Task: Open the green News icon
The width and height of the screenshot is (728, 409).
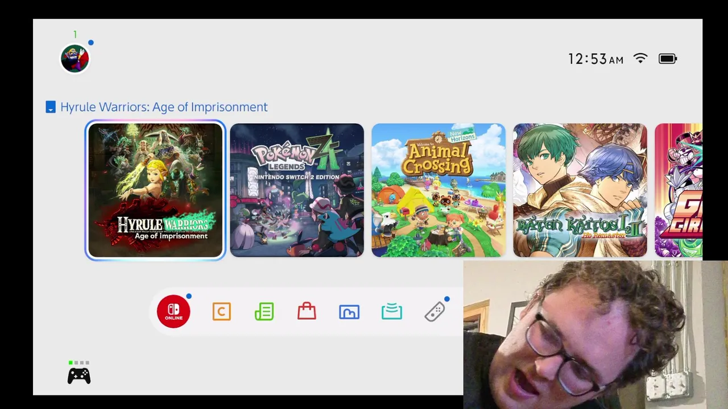Action: pyautogui.click(x=264, y=311)
